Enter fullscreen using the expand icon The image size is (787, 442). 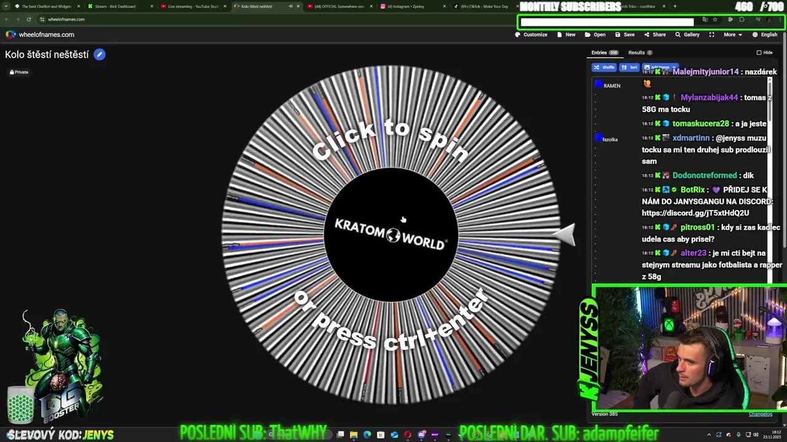click(712, 34)
